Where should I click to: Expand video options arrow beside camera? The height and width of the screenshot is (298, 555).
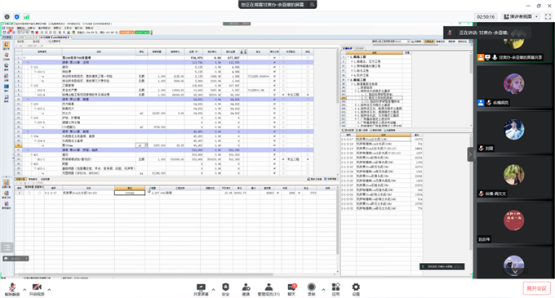point(49,290)
